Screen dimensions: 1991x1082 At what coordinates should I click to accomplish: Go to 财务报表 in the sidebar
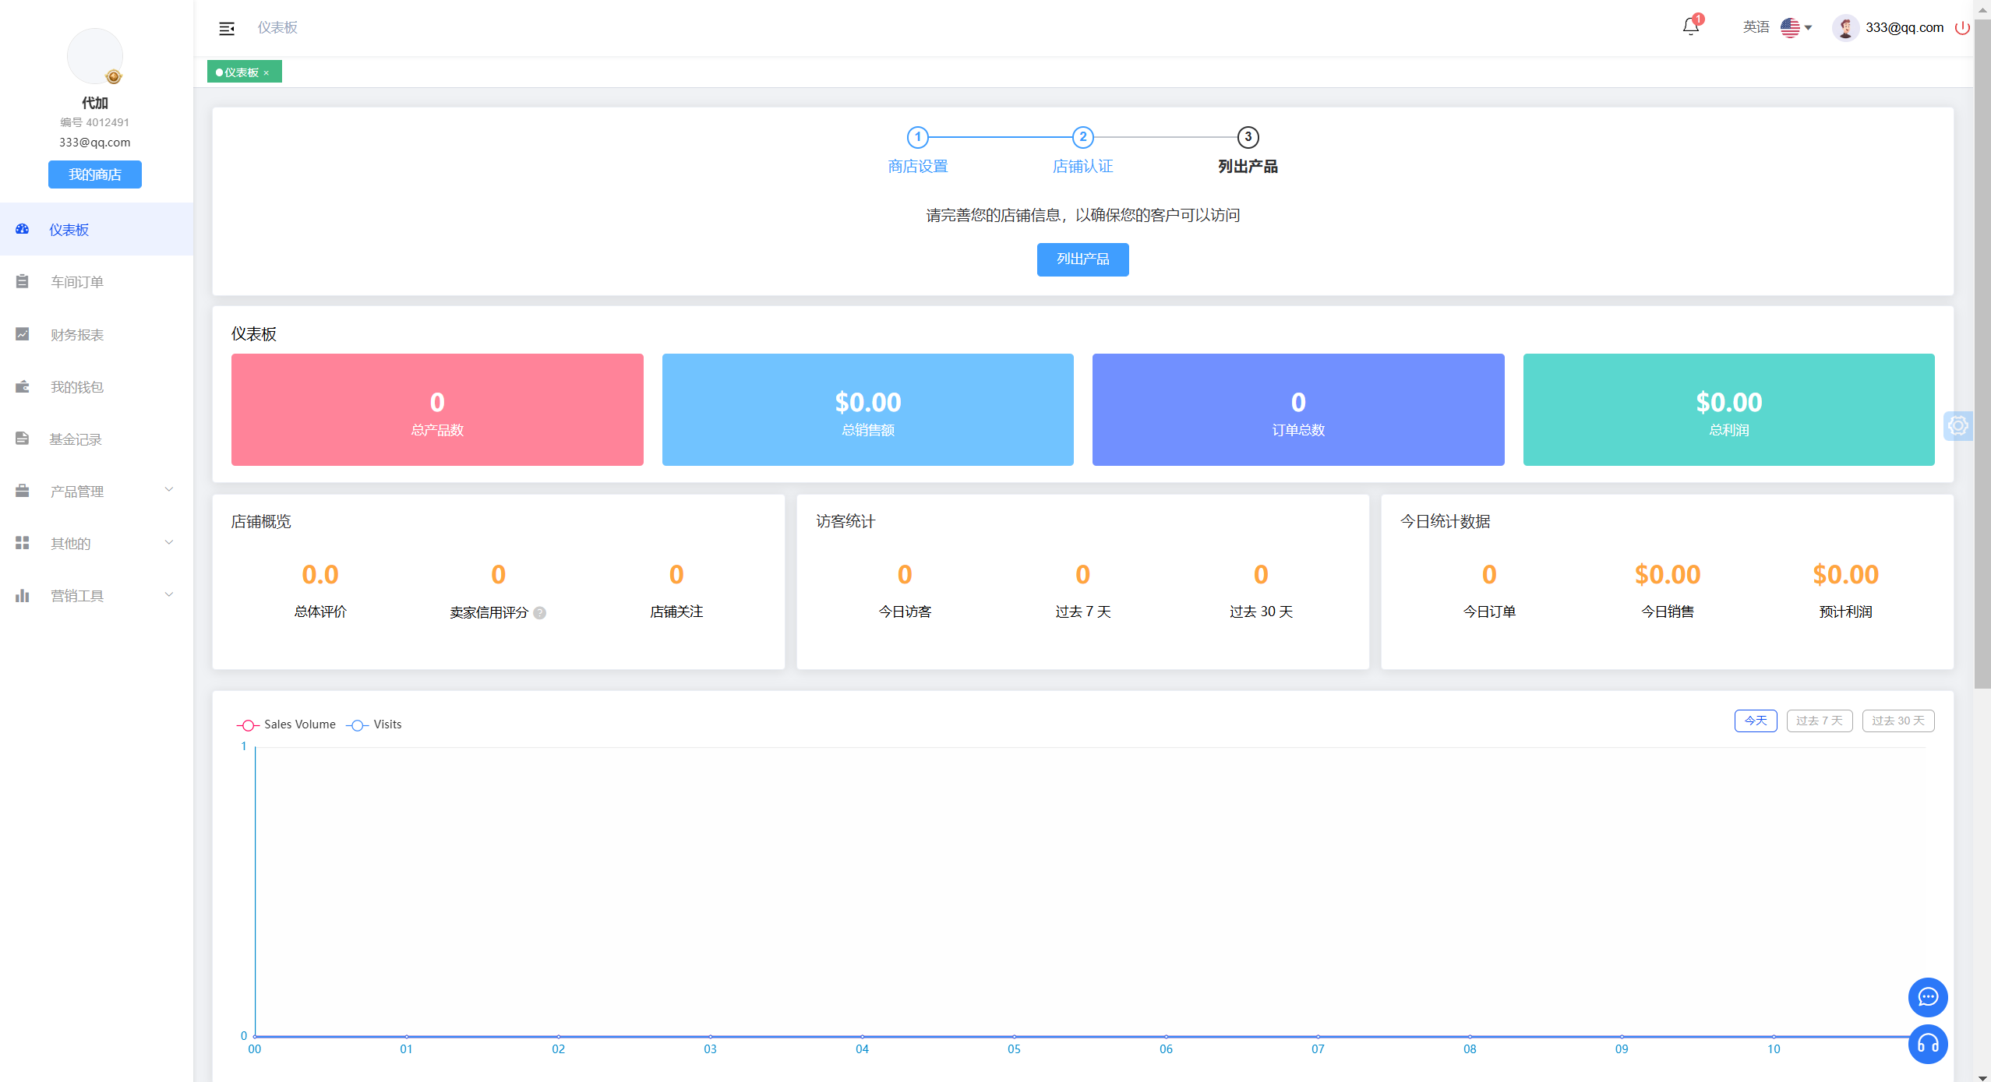click(x=76, y=334)
